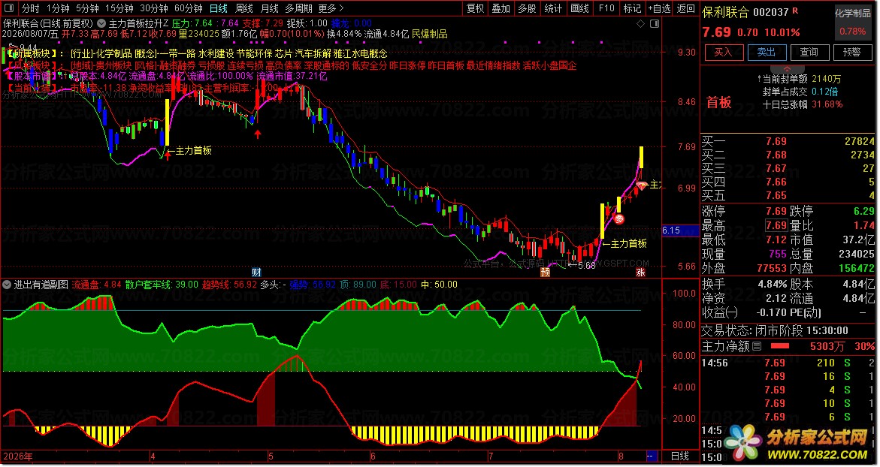Image resolution: width=880 pixels, height=467 pixels.
Task: Toggle the left sidebar panel icon
Action: 9,8
